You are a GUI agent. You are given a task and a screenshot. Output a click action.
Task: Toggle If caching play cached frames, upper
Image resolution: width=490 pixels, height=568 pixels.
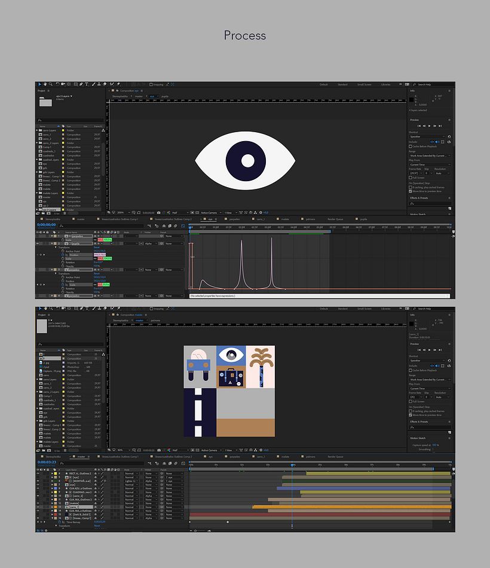411,187
